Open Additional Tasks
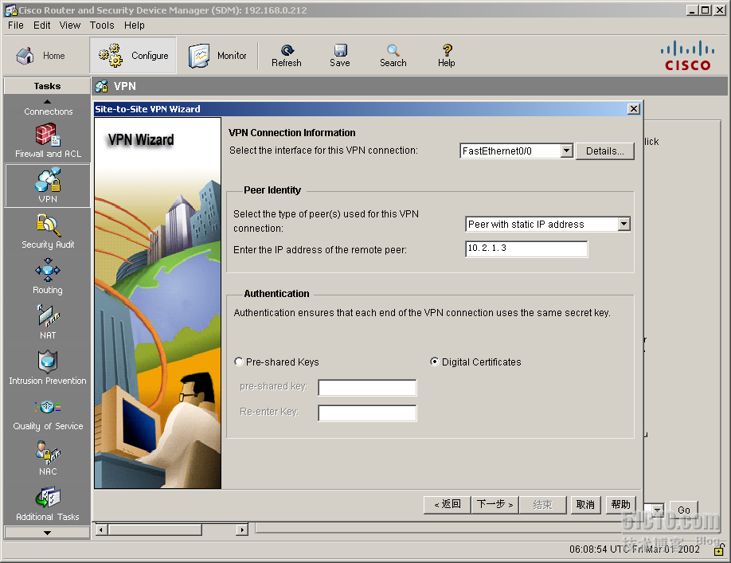 [48, 504]
